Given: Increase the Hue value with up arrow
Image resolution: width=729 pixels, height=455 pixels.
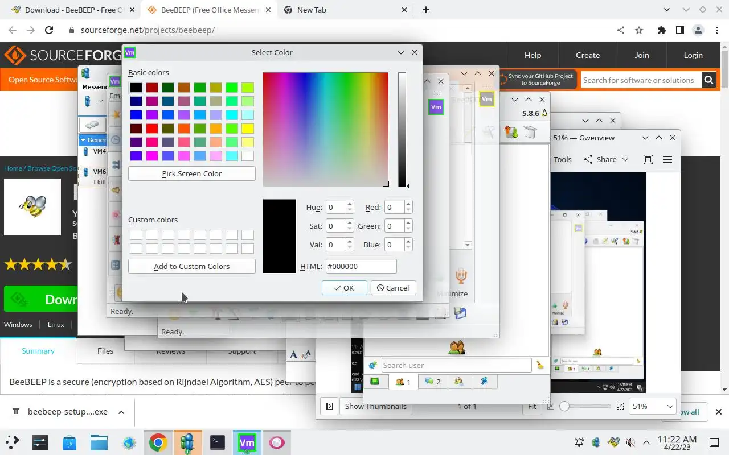Looking at the screenshot, I should 350,204.
